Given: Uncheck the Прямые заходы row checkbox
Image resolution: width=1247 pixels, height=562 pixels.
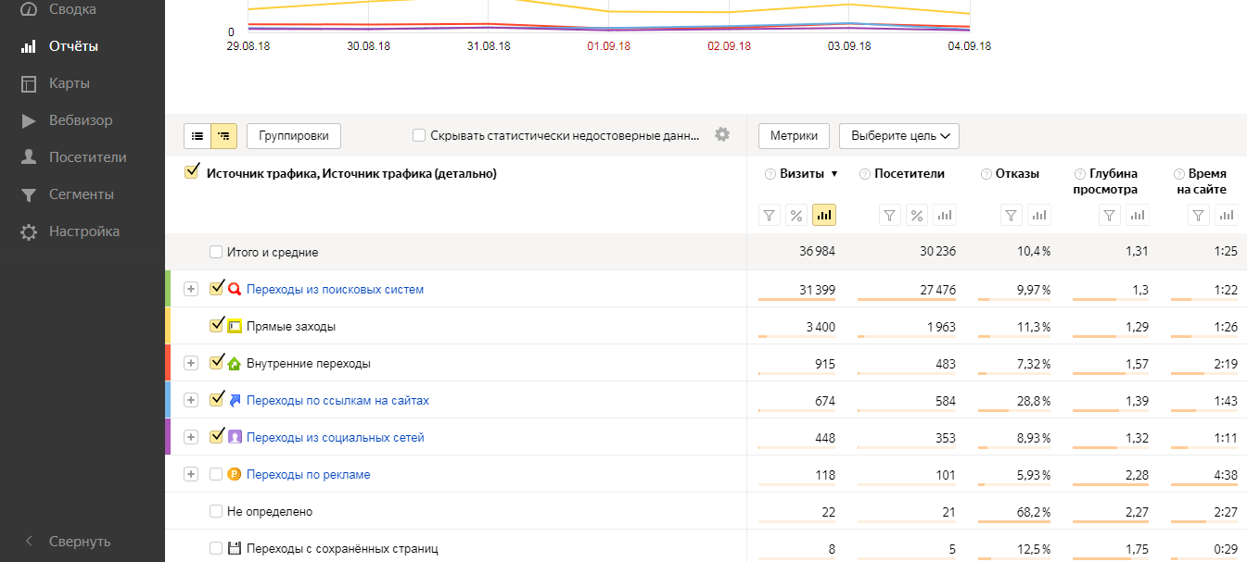Looking at the screenshot, I should click(x=216, y=326).
